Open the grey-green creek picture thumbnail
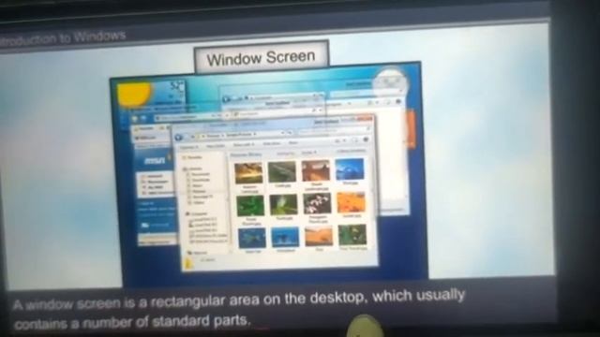The width and height of the screenshot is (600, 337). tap(281, 172)
